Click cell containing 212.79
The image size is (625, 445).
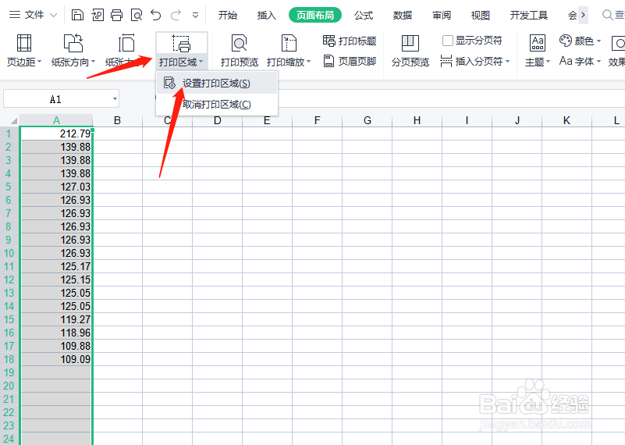[x=56, y=133]
